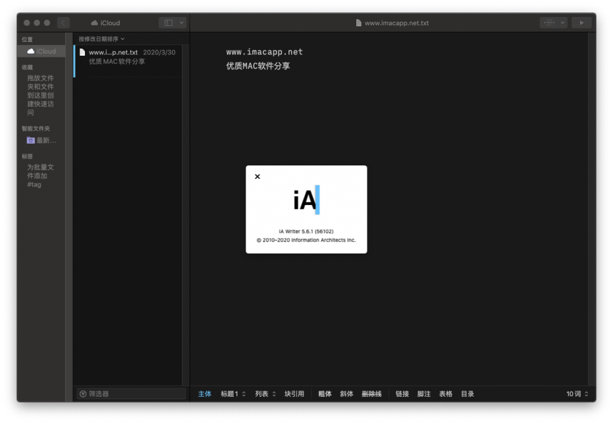Click the www.imacapp.net text line in editor
Viewport: 613px width, 423px height.
pyautogui.click(x=264, y=52)
